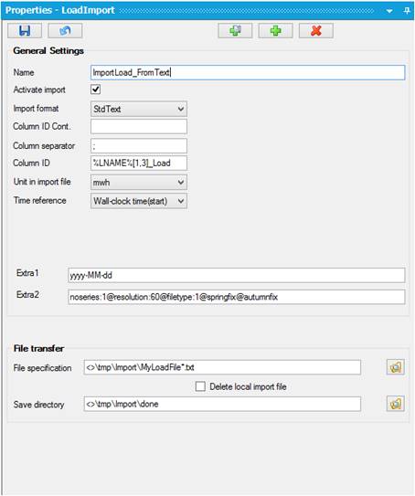415x496 pixels.
Task: Click the Name input field
Action: coord(248,72)
